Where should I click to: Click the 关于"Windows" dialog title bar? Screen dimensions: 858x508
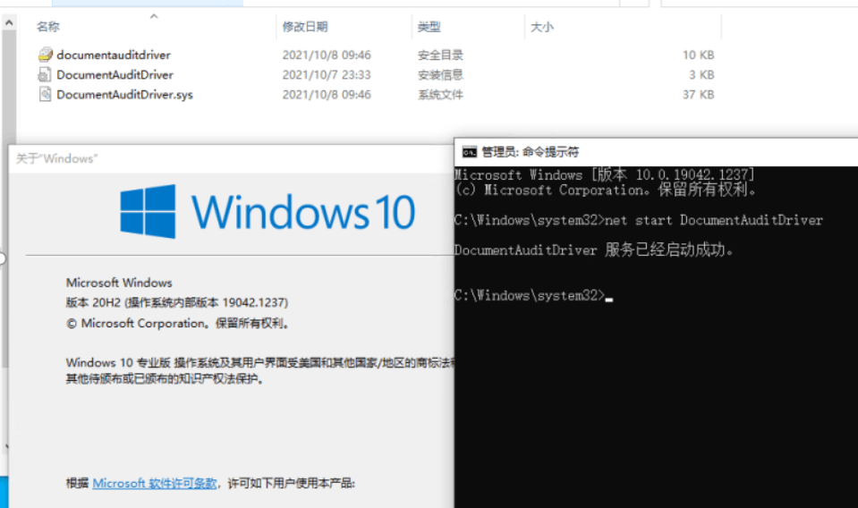231,158
